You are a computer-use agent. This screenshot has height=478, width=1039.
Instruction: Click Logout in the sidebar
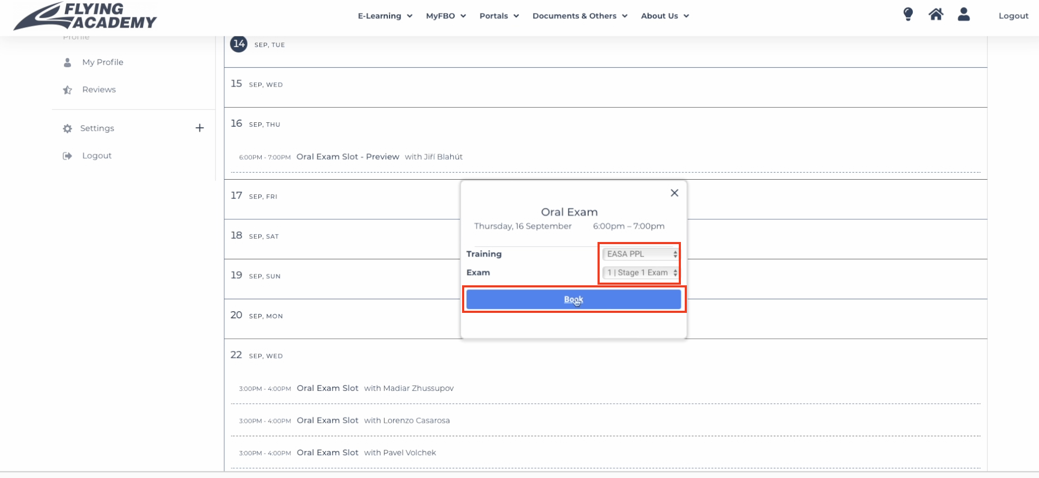tap(96, 156)
